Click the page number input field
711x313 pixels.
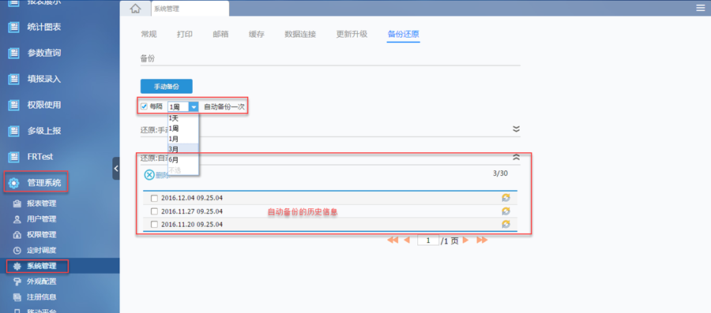tap(428, 240)
